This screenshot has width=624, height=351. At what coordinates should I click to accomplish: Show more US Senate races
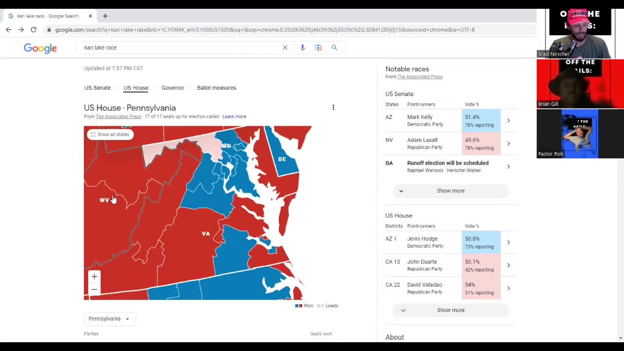tap(450, 191)
